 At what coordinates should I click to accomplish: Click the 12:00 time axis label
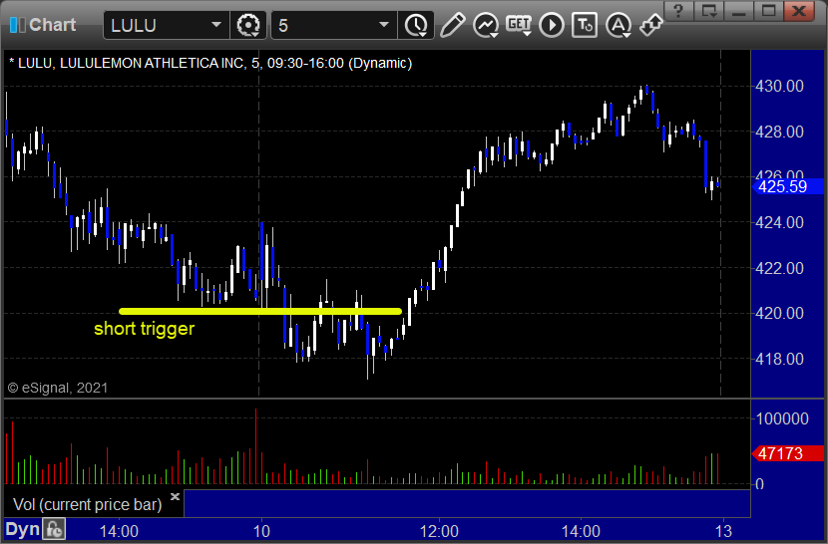439,531
